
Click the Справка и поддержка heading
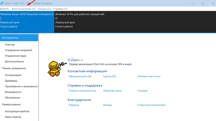[x=85, y=85]
